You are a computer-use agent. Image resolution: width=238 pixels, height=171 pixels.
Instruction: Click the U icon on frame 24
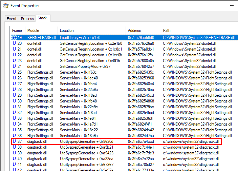(14, 66)
